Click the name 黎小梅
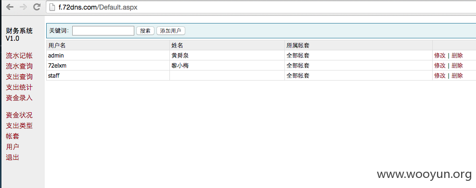The height and width of the screenshot is (188, 476). coord(180,65)
